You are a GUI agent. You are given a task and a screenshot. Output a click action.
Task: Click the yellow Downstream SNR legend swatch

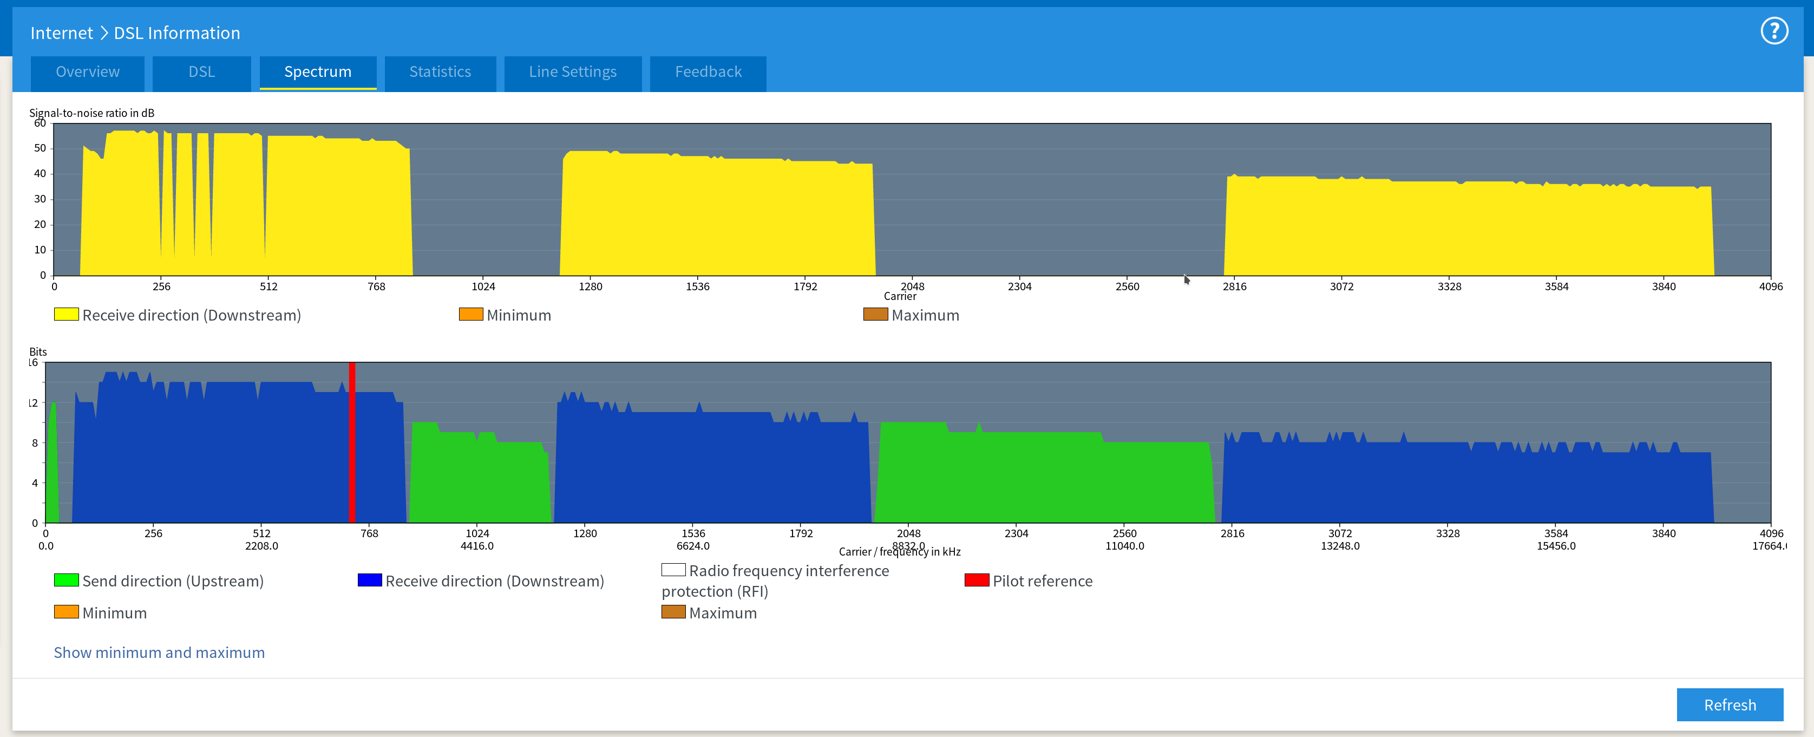(66, 314)
